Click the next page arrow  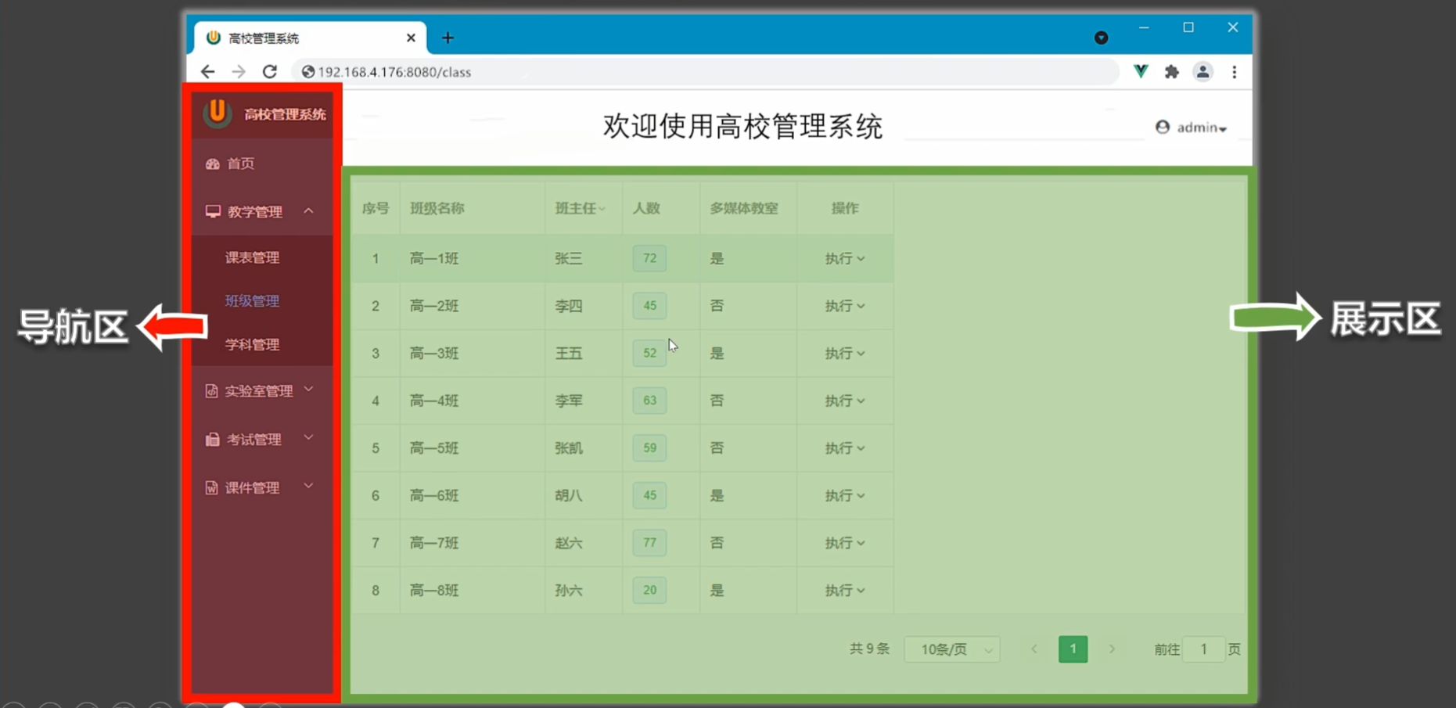tap(1112, 649)
